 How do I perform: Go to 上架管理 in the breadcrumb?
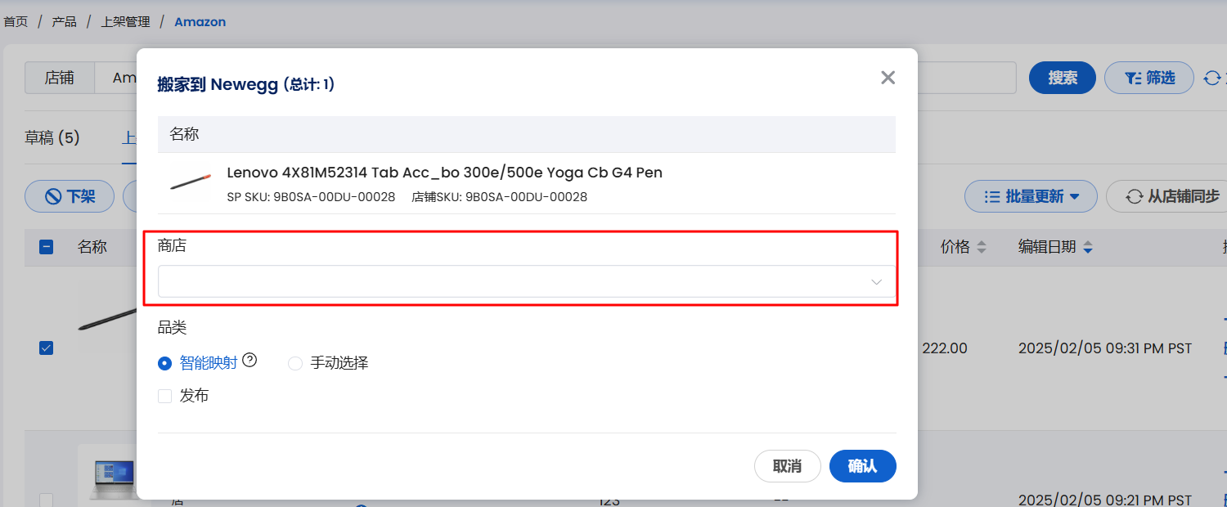pos(125,22)
